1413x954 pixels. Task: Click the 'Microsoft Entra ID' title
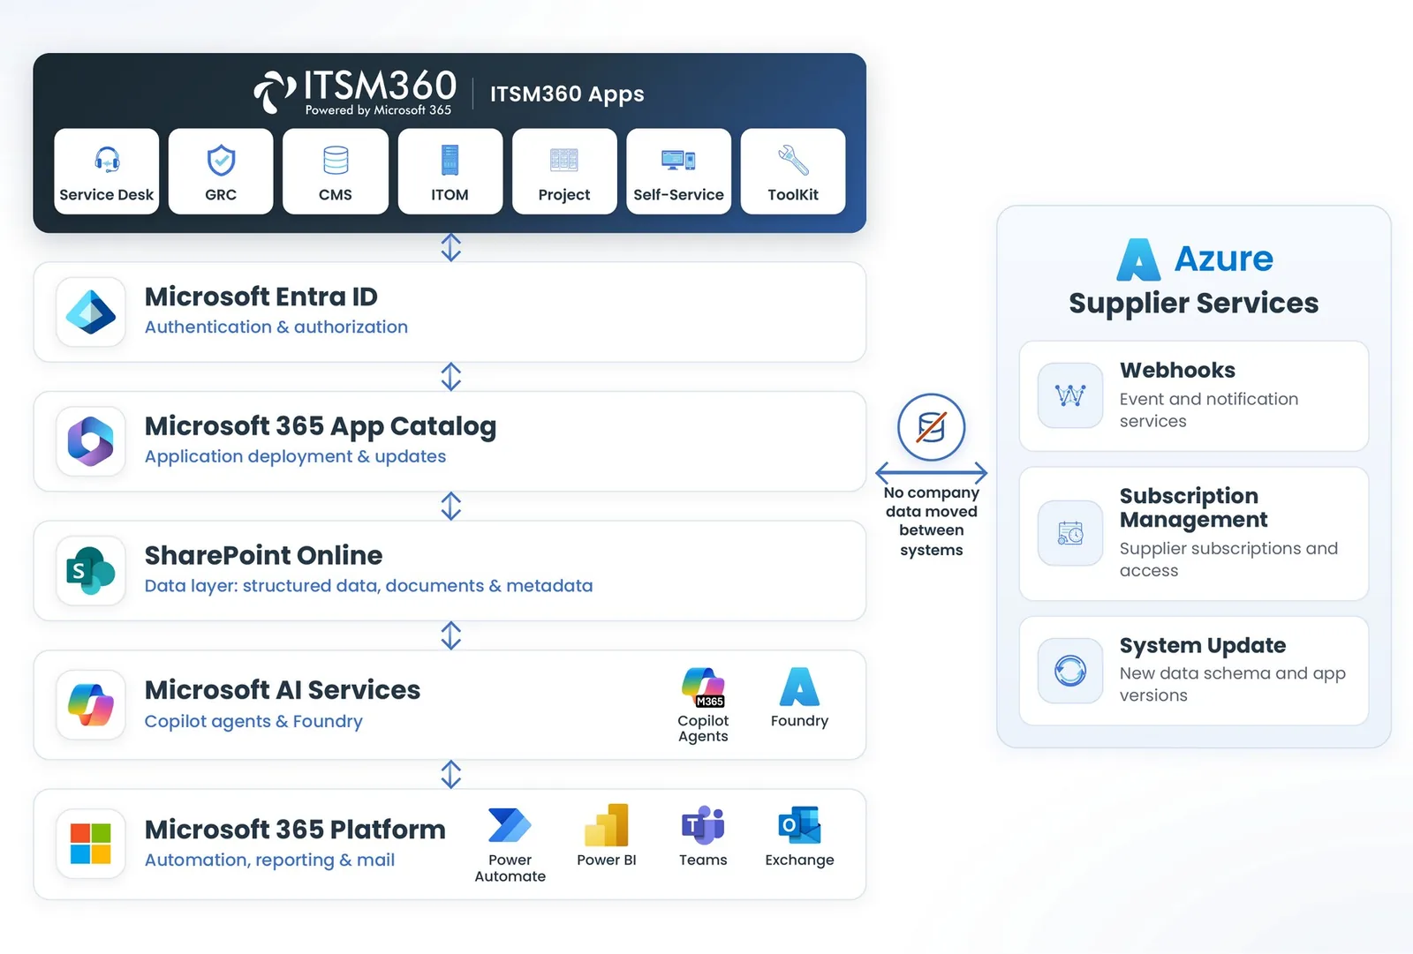pyautogui.click(x=261, y=297)
